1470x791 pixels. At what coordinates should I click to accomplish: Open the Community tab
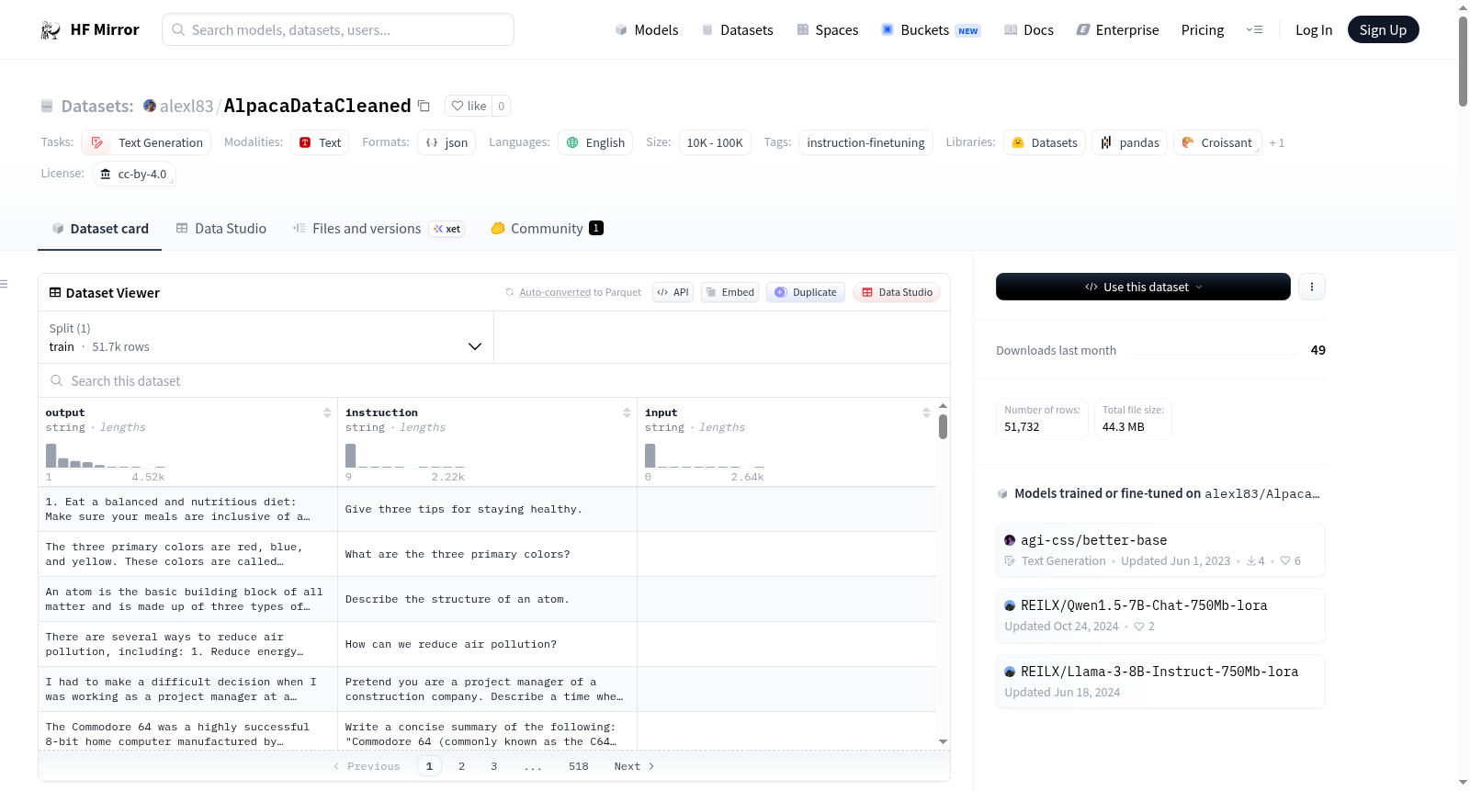(x=547, y=229)
